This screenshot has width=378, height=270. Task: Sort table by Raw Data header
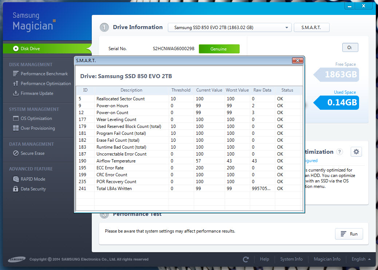262,90
